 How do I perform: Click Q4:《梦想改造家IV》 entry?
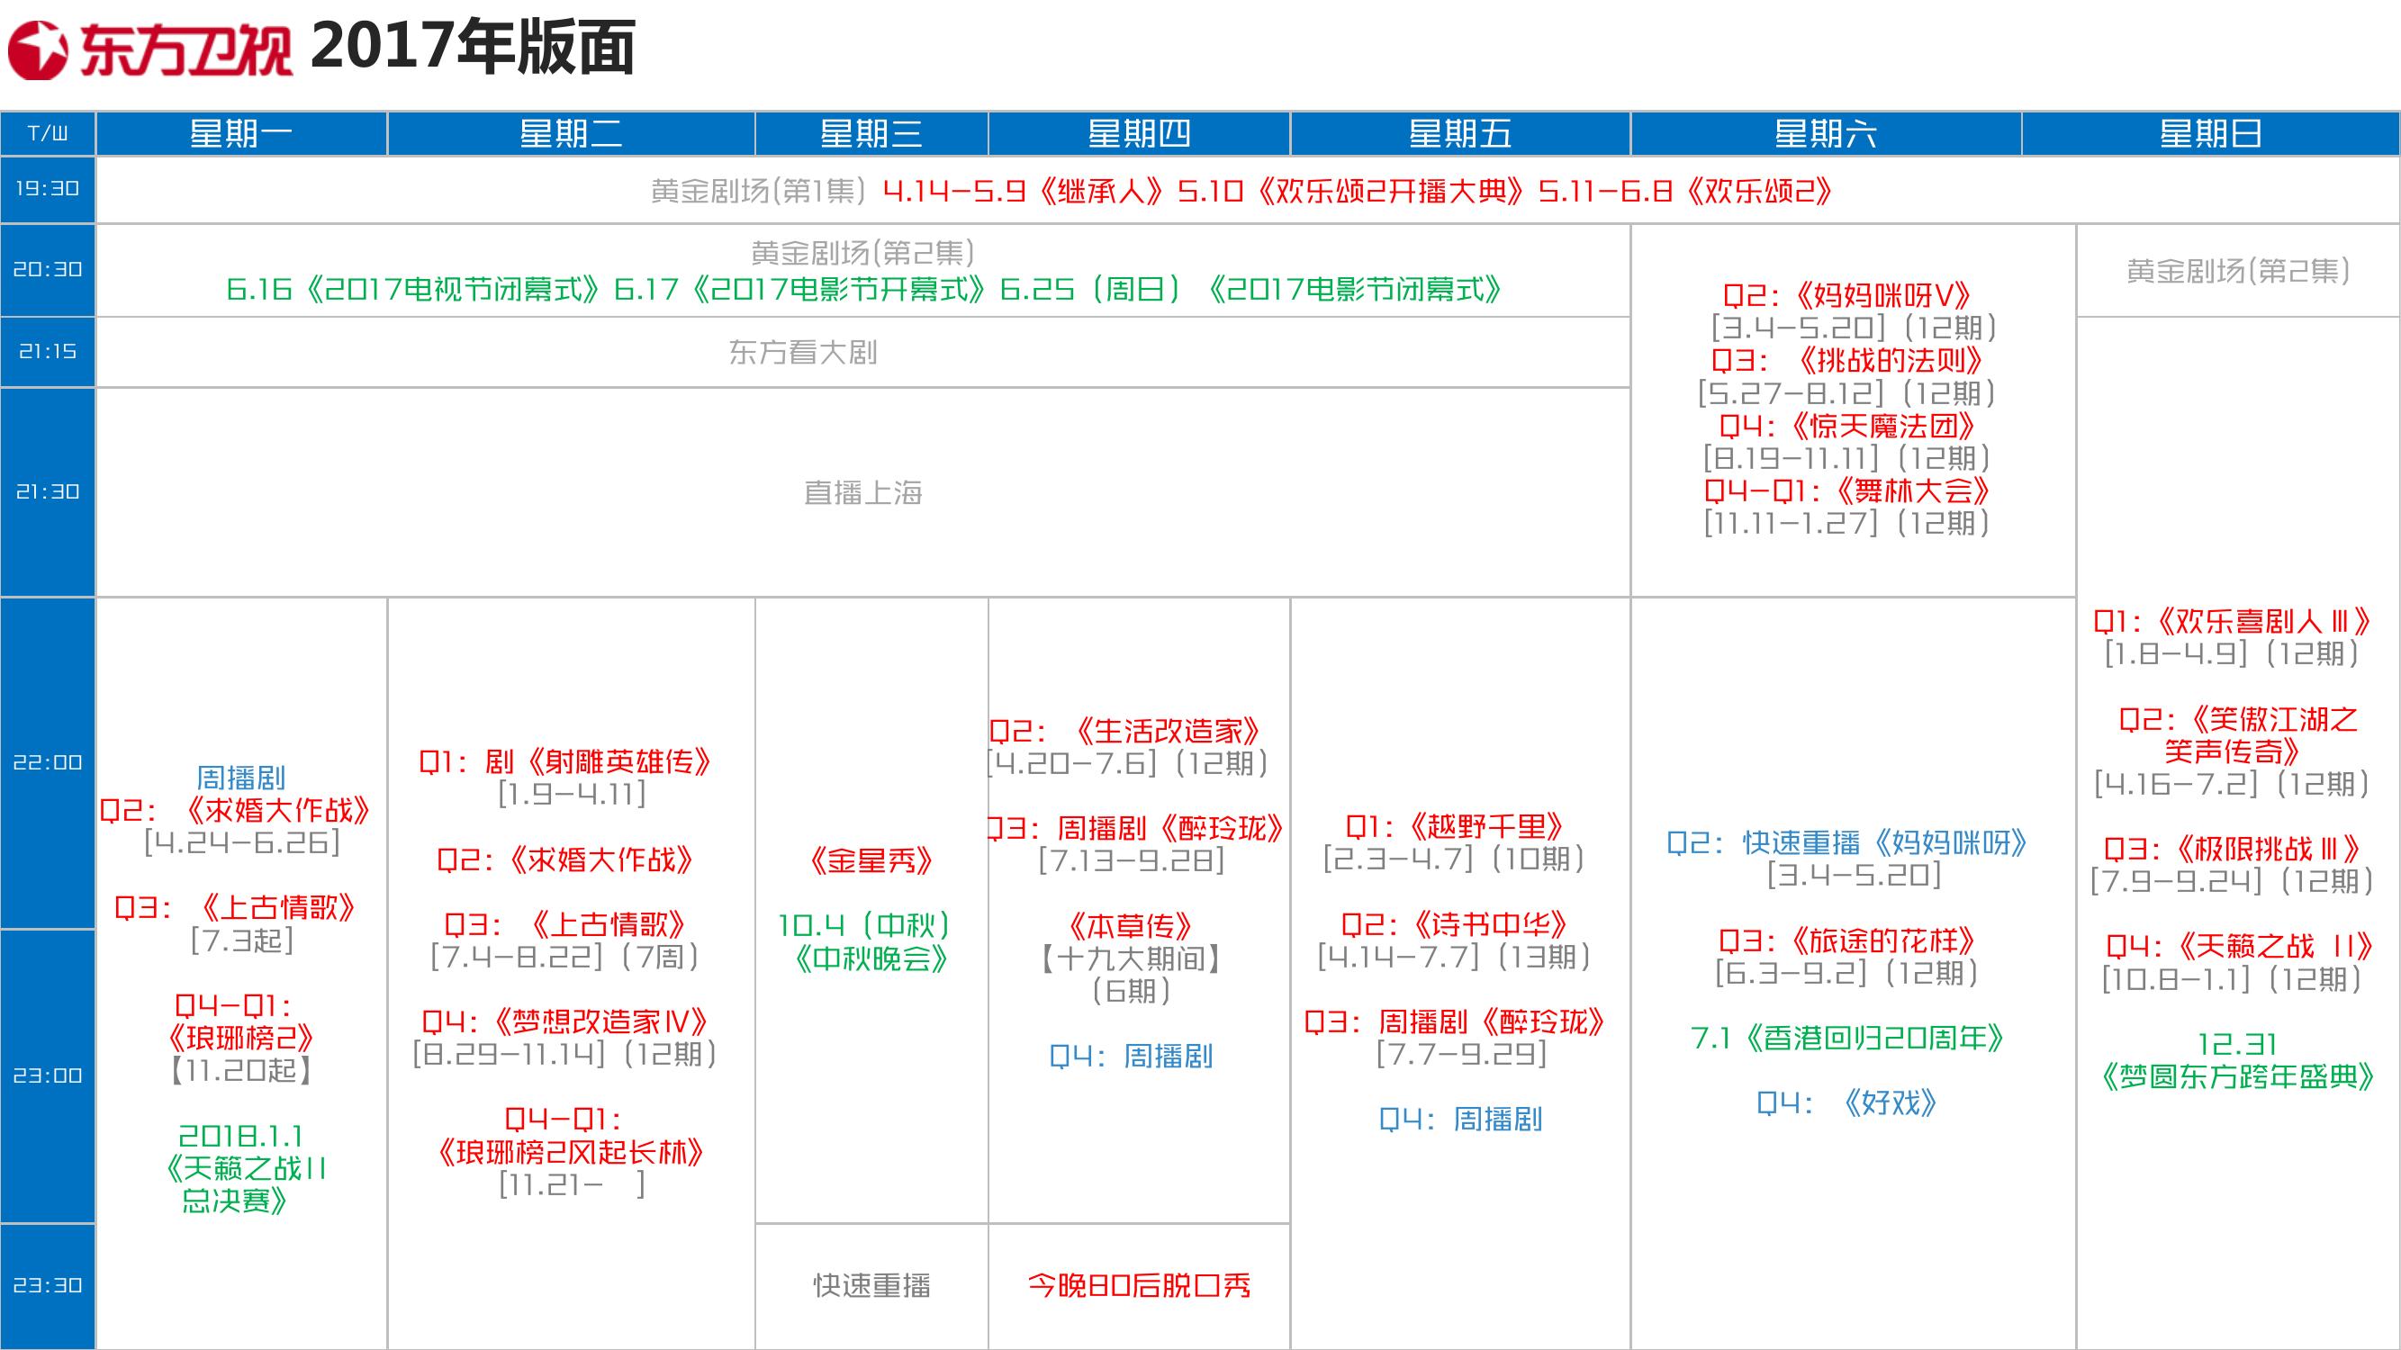[564, 1022]
